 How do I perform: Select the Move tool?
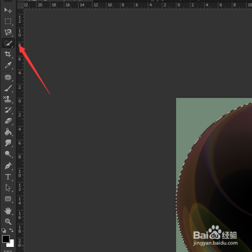pos(8,11)
